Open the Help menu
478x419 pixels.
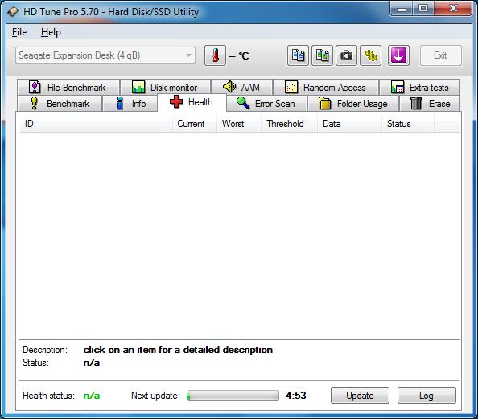tap(51, 32)
